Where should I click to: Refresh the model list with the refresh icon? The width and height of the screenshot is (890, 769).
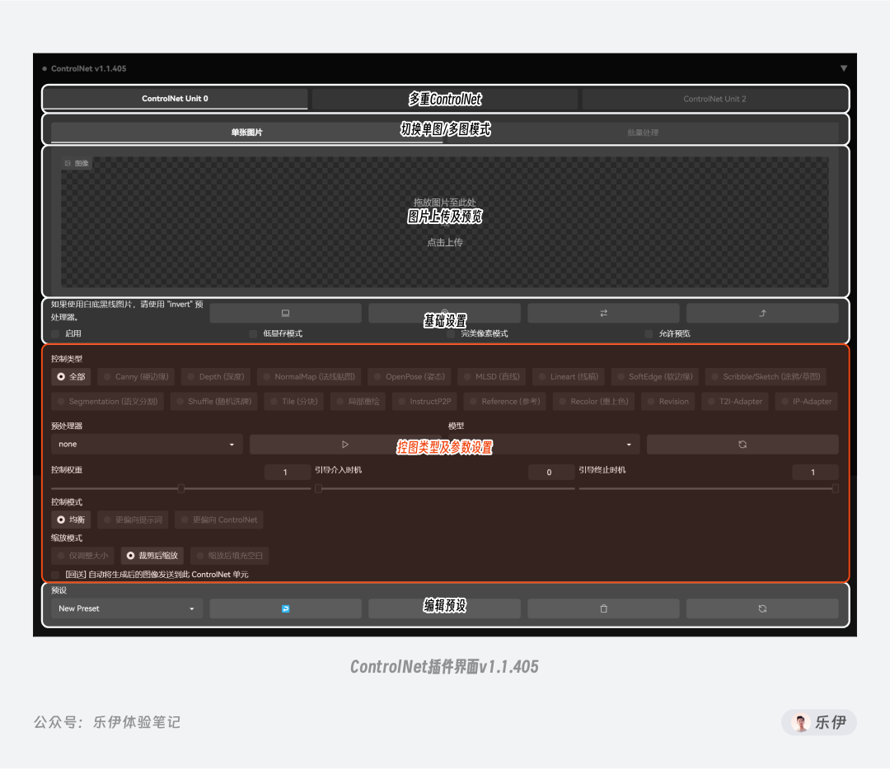click(x=741, y=444)
